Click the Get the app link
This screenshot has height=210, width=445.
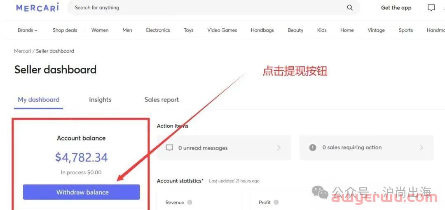[396, 8]
